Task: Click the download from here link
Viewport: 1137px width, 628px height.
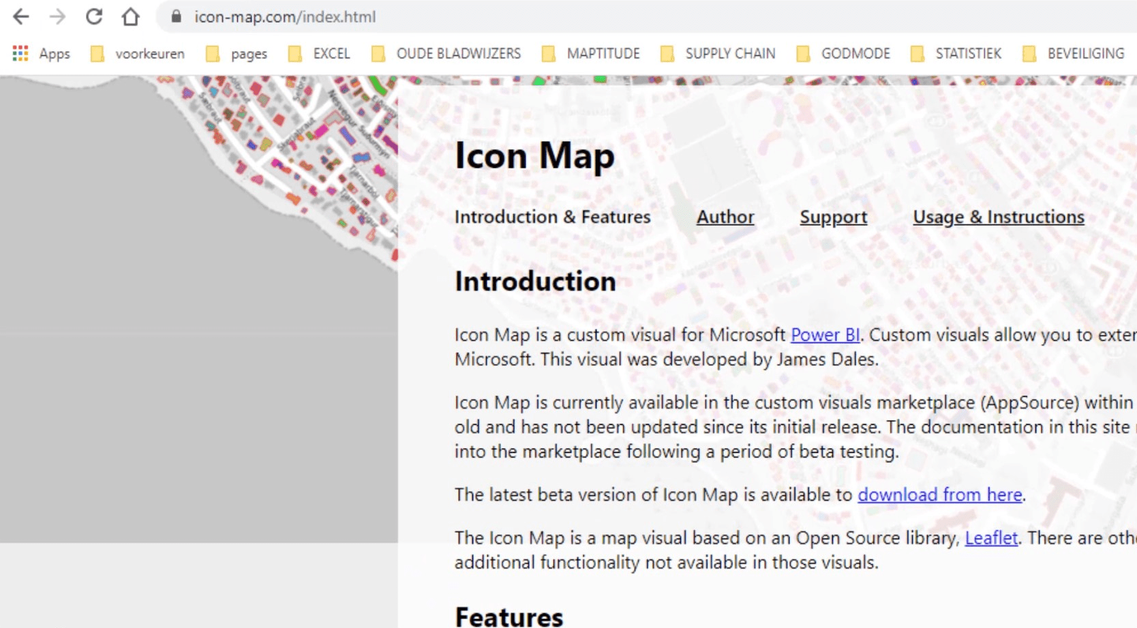Action: point(940,494)
